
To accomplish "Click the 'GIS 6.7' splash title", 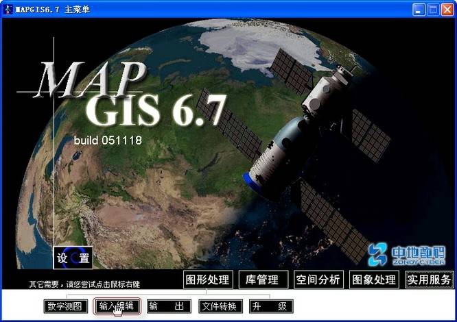I will 156,110.
